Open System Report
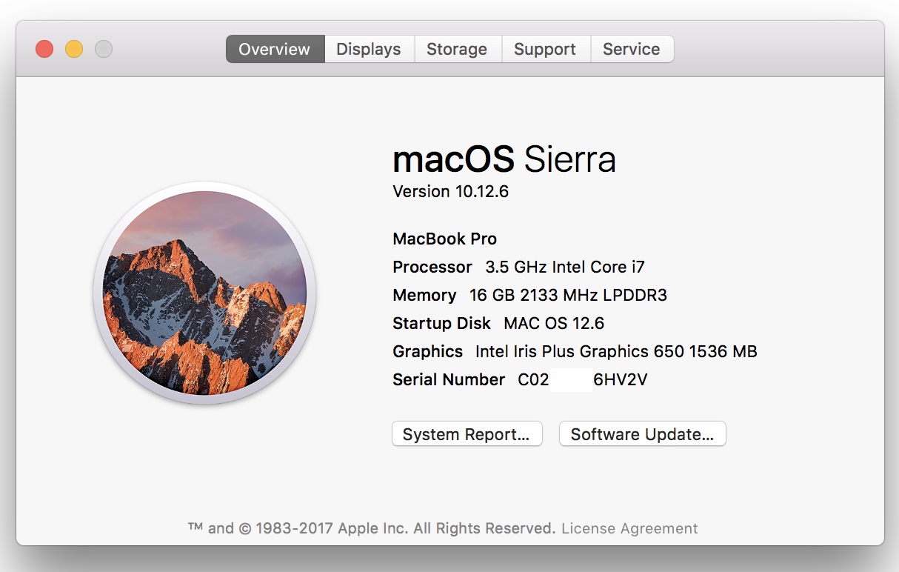 467,434
